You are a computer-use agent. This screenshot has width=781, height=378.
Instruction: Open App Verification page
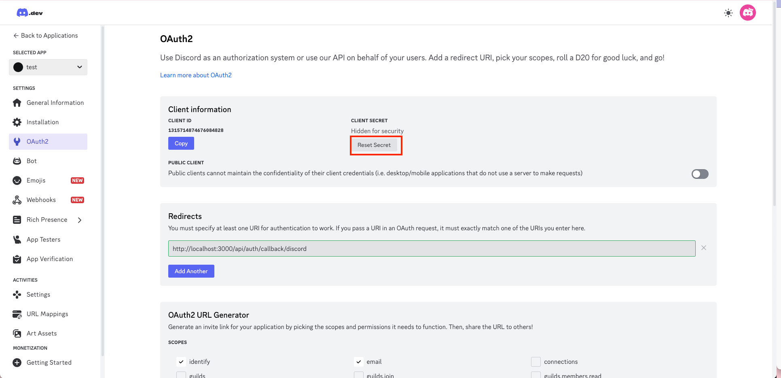click(48, 259)
